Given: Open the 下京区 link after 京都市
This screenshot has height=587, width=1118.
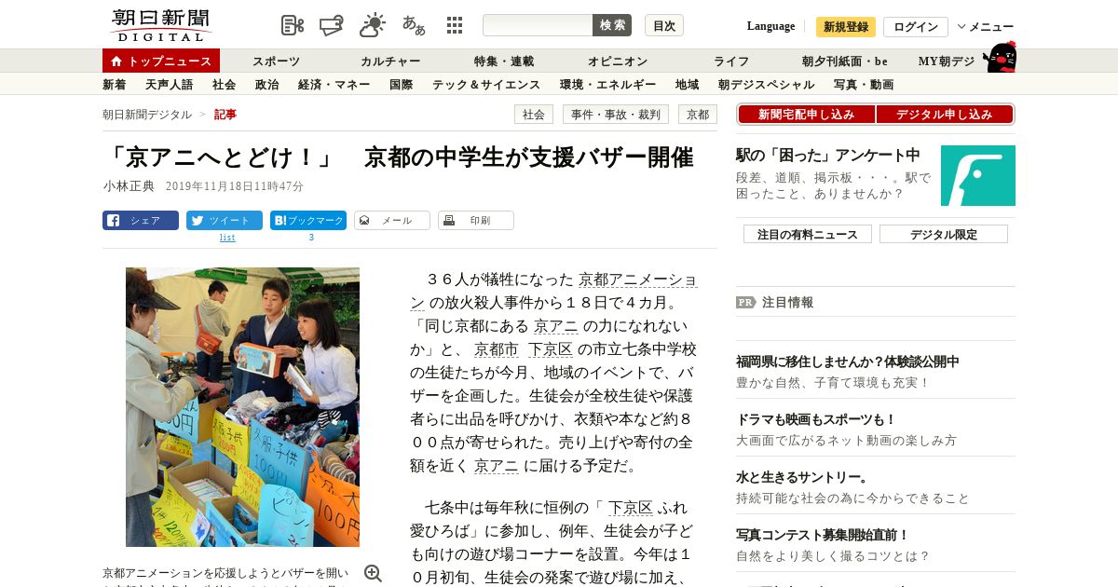Looking at the screenshot, I should 551,349.
